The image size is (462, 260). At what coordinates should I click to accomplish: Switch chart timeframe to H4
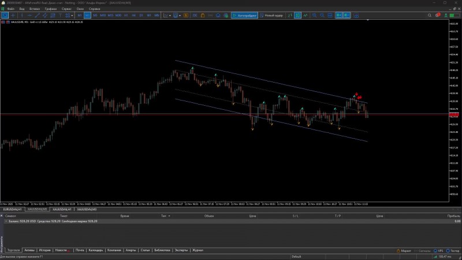click(x=133, y=16)
